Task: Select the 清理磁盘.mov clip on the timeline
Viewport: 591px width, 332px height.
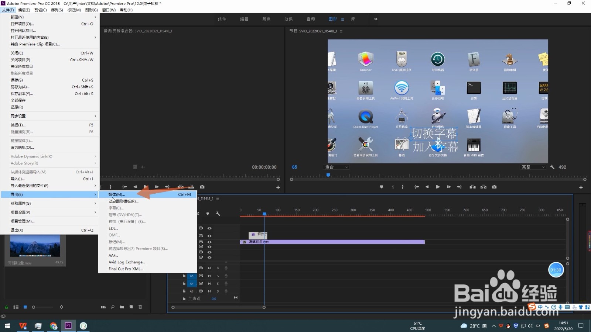Action: (332, 242)
